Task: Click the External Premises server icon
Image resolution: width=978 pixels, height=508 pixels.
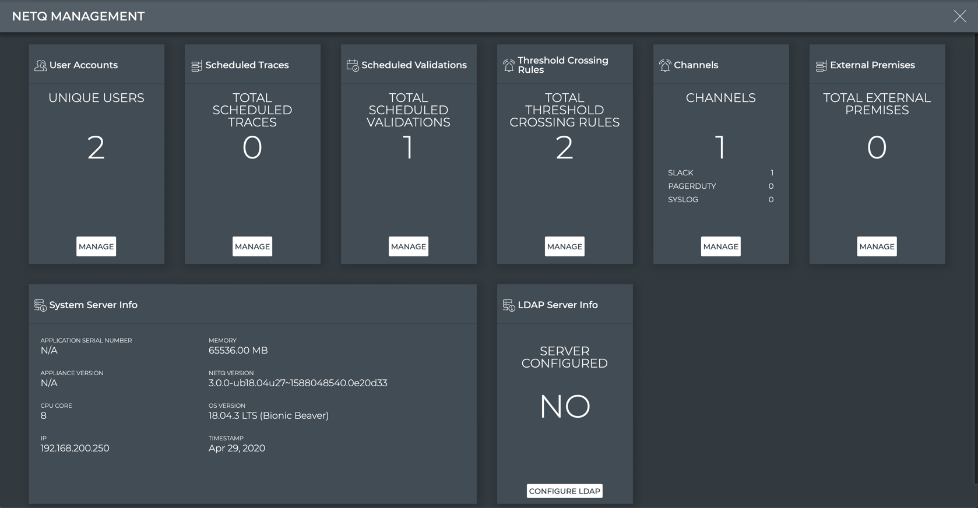Action: click(821, 66)
